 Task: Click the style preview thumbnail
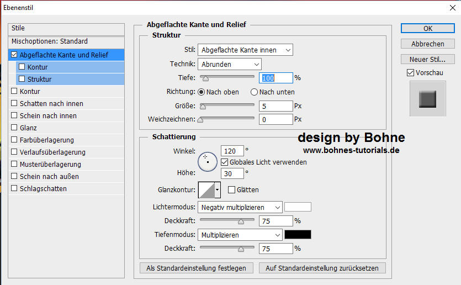[427, 99]
